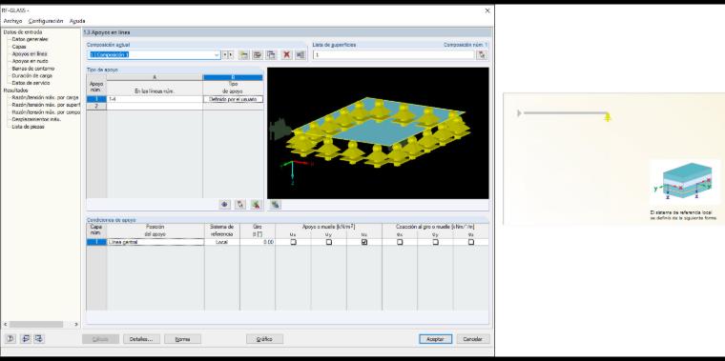The height and width of the screenshot is (361, 725).
Task: Click the copy composition icon
Action: pyautogui.click(x=271, y=55)
